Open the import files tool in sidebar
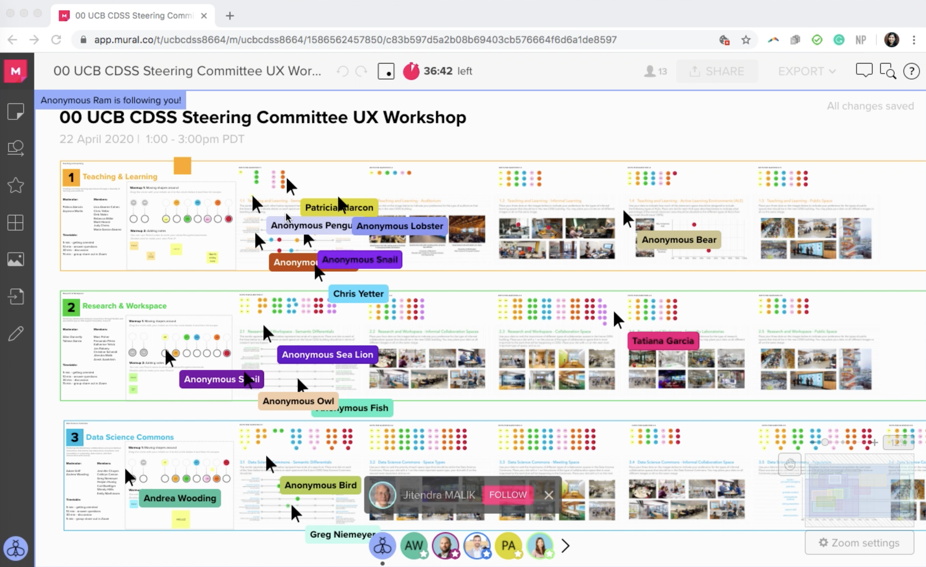The height and width of the screenshot is (567, 926). 16,296
